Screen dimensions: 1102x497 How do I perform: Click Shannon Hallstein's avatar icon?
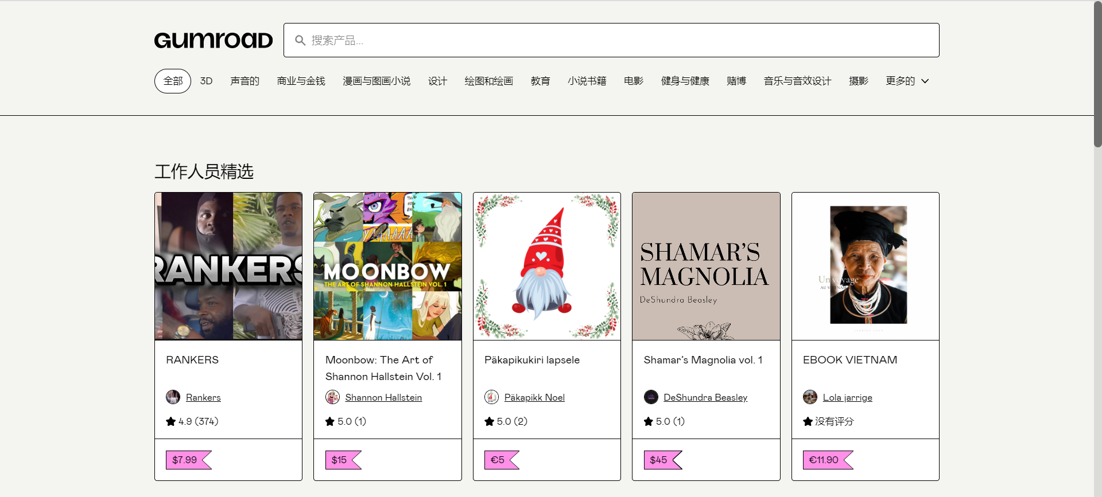(x=332, y=397)
